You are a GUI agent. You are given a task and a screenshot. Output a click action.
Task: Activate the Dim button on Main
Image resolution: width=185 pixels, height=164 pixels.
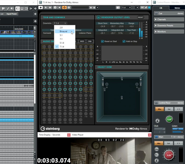(157, 149)
